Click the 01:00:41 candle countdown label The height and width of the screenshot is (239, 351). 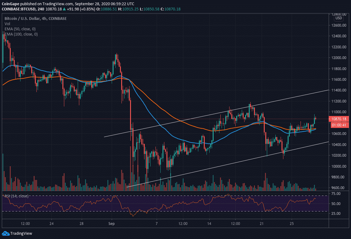click(339, 125)
